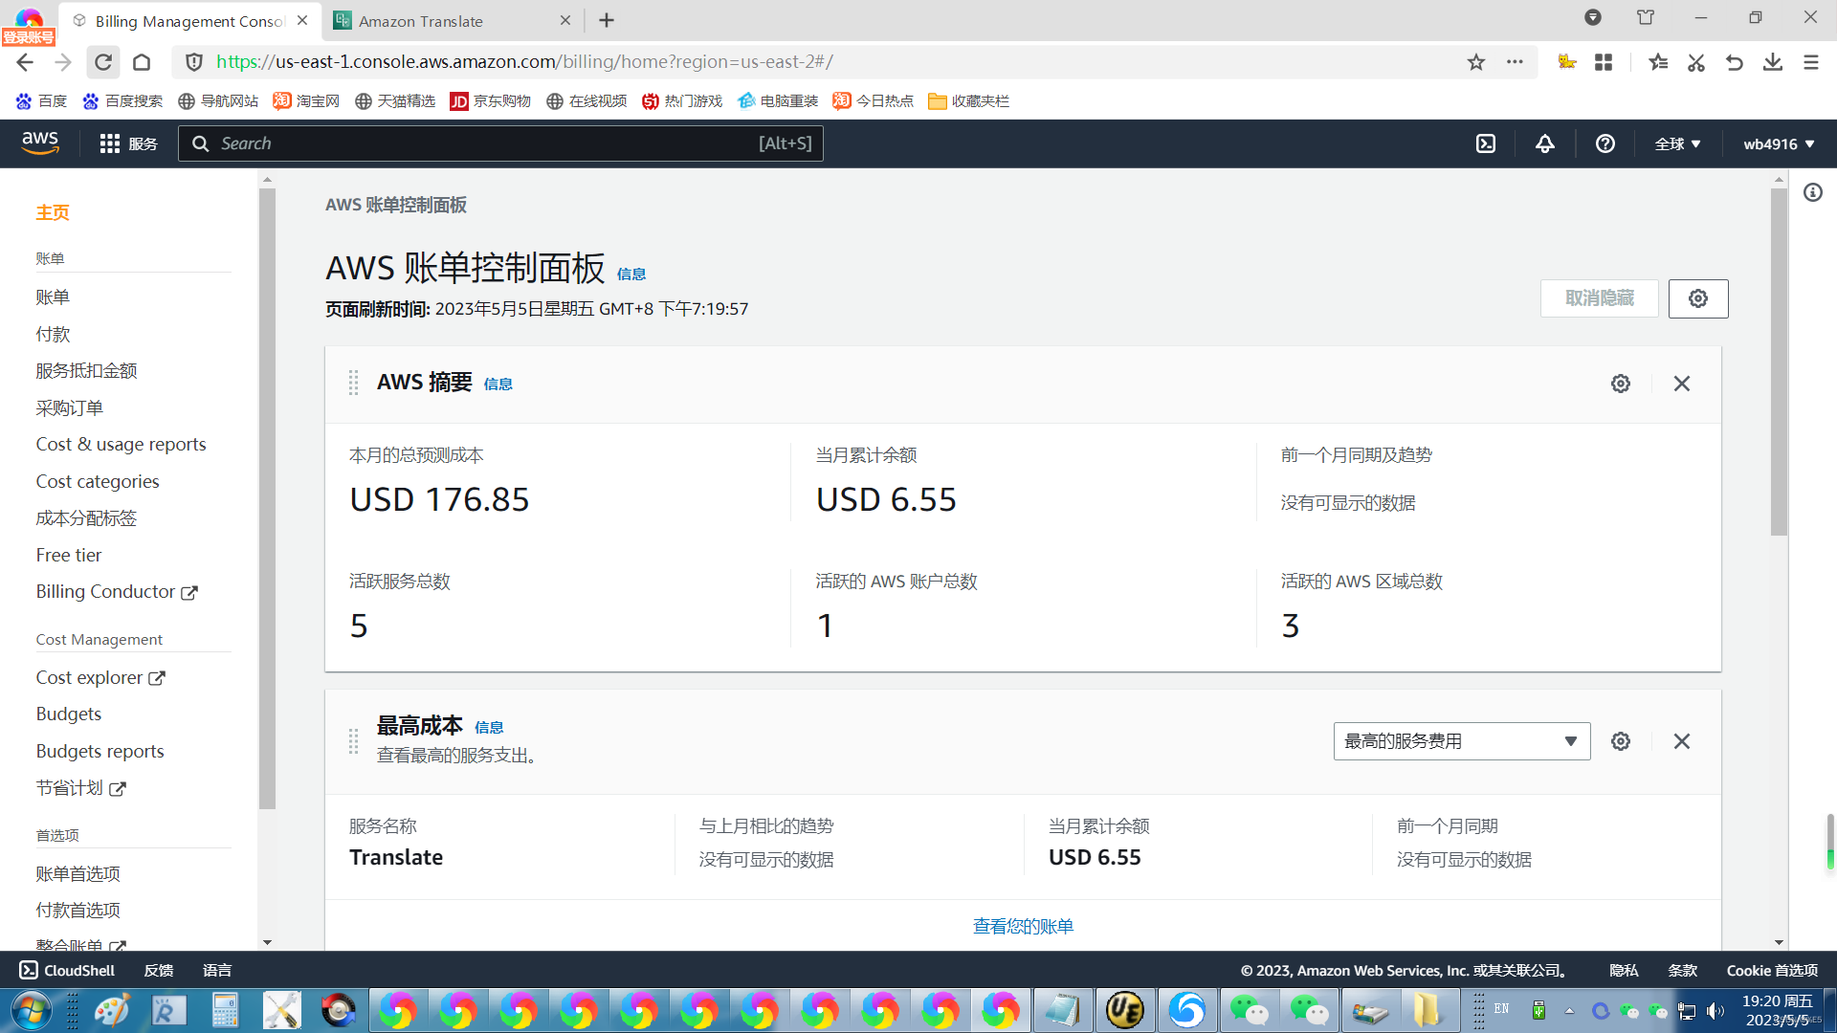Open dashboard settings gear beside 取消隐藏
This screenshot has height=1033, width=1837.
click(x=1697, y=298)
